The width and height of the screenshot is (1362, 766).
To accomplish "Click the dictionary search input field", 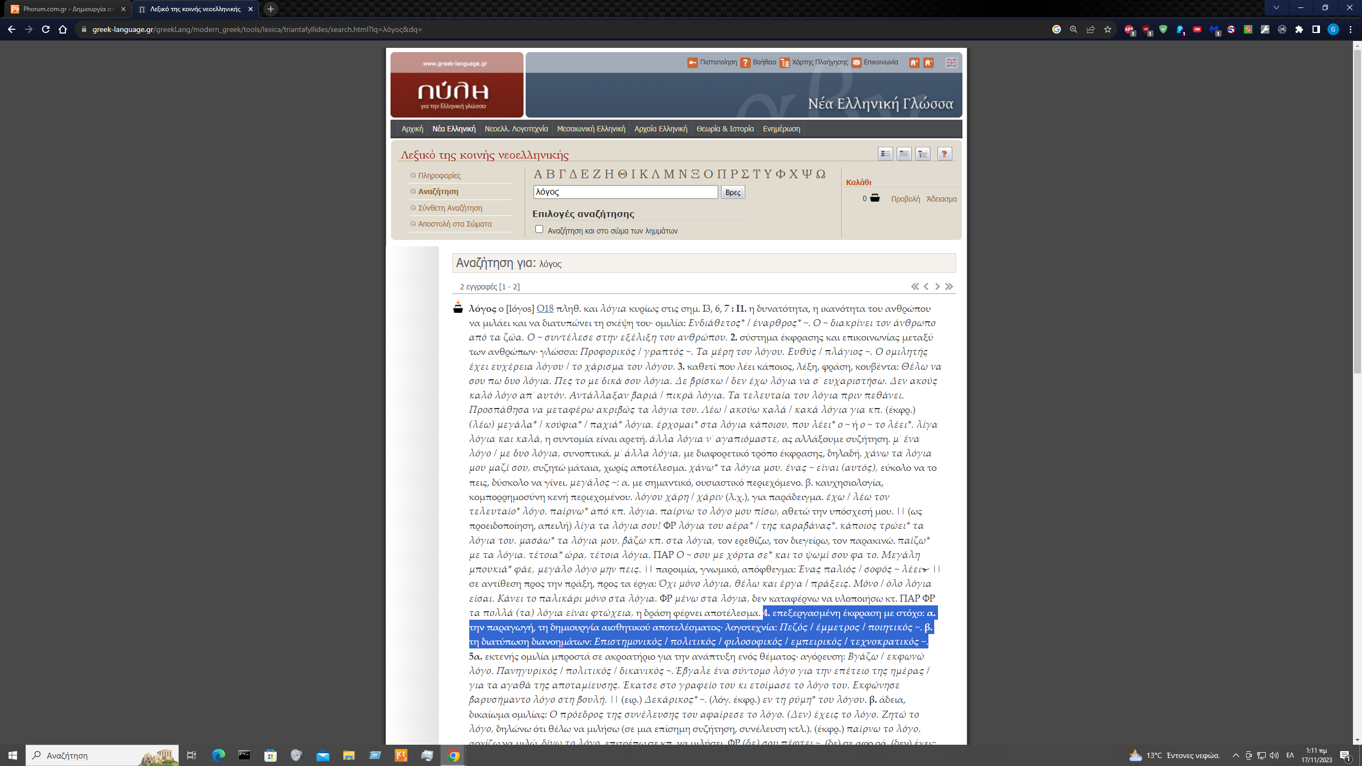I will point(625,192).
